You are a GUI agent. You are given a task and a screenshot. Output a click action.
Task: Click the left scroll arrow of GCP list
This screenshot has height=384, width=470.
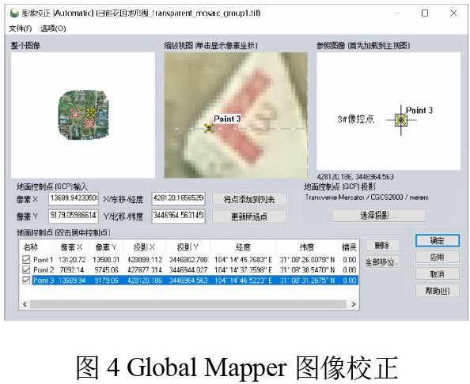25,304
